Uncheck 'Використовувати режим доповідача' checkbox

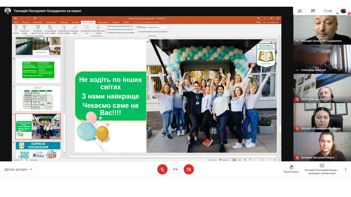tap(138, 32)
